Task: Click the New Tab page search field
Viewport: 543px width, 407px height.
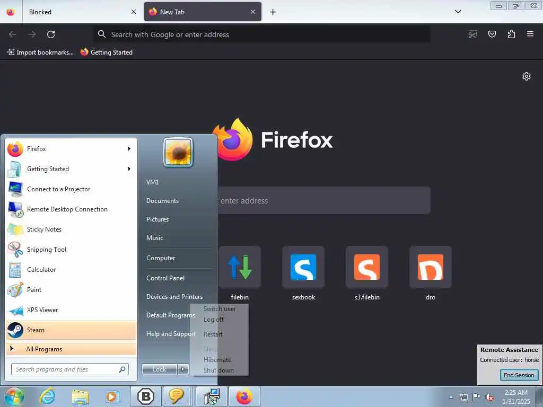Action: coord(324,200)
